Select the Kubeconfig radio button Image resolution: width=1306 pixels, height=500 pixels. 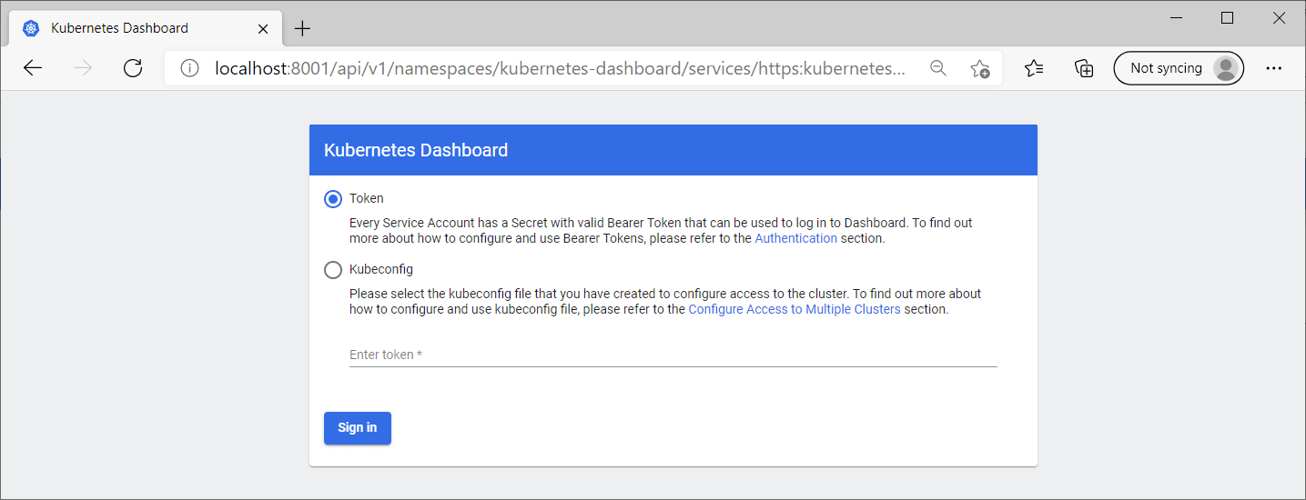[333, 269]
